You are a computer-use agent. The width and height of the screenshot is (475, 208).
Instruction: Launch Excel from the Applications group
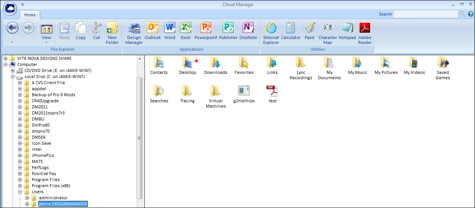[185, 31]
